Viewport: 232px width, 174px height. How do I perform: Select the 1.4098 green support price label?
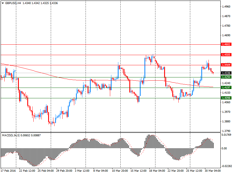(226, 98)
